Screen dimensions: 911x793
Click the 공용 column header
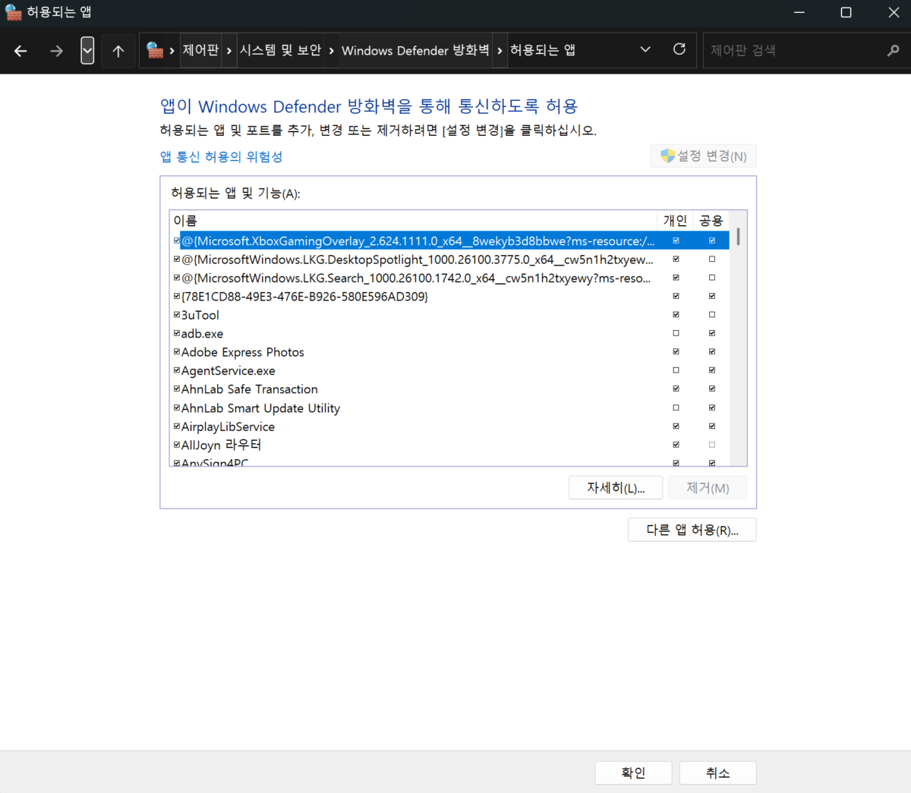[x=711, y=221]
